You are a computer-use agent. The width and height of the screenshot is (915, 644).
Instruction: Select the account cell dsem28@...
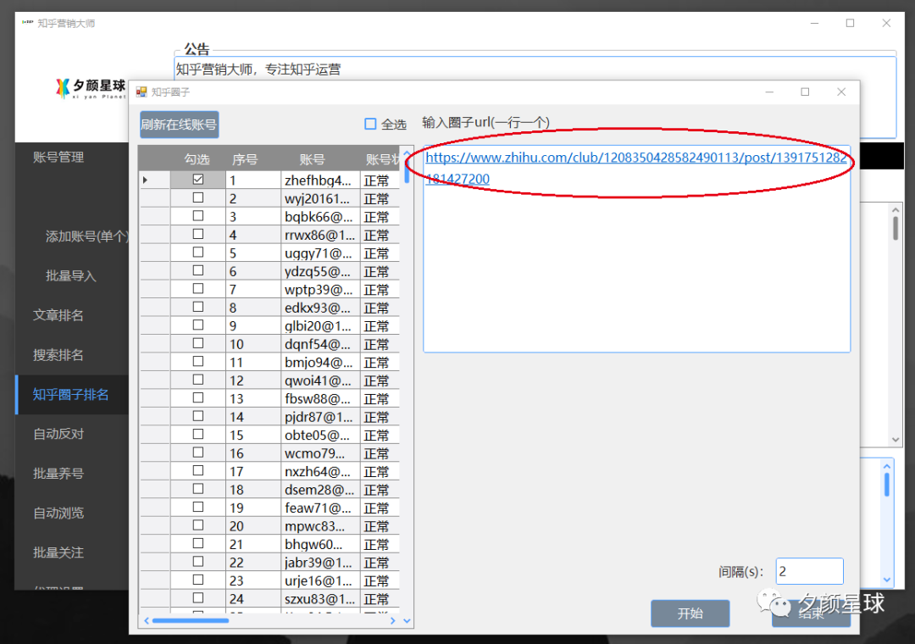click(x=319, y=489)
